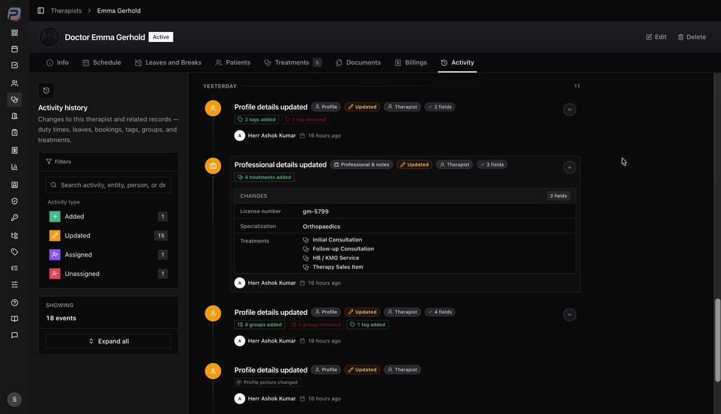Screen dimensions: 721x414
Task: Click the activity search input field
Action: (108, 185)
